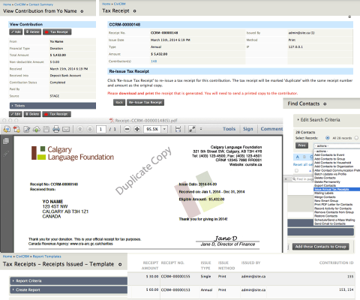
Task: Open the Sign pane in PDF viewer
Action: (247, 129)
